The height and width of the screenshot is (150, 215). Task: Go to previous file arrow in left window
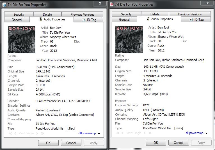[x=15, y=133]
